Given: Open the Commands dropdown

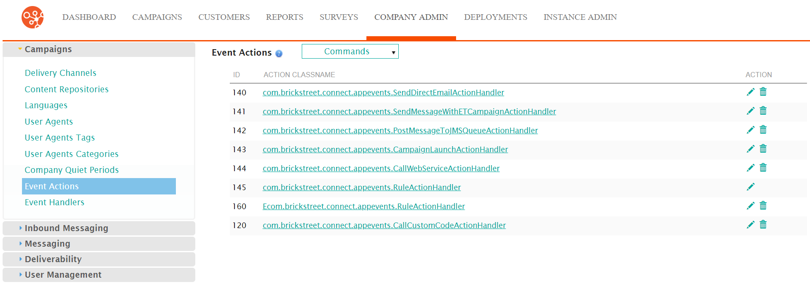Looking at the screenshot, I should click(x=350, y=51).
